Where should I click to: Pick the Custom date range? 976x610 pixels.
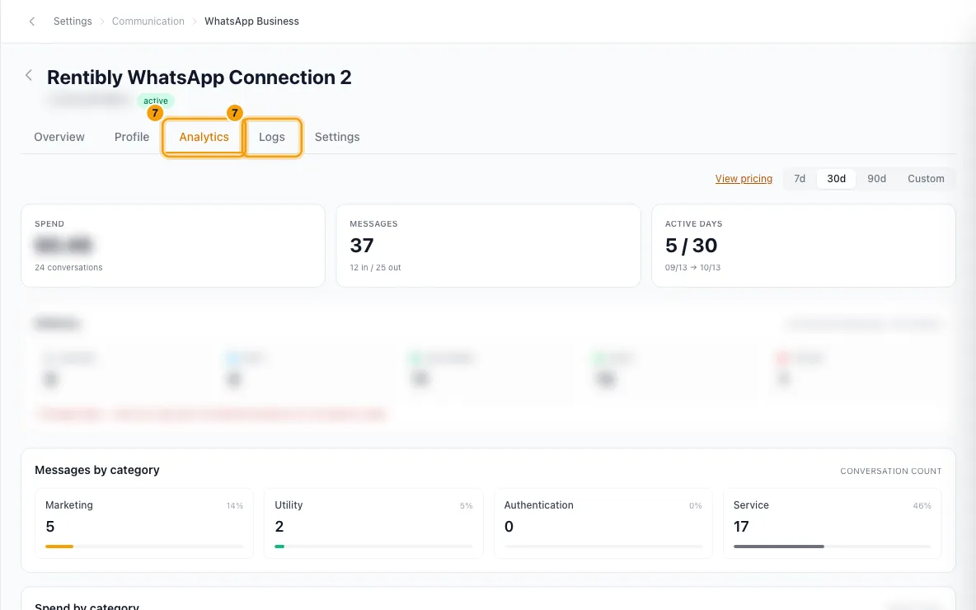coord(926,179)
